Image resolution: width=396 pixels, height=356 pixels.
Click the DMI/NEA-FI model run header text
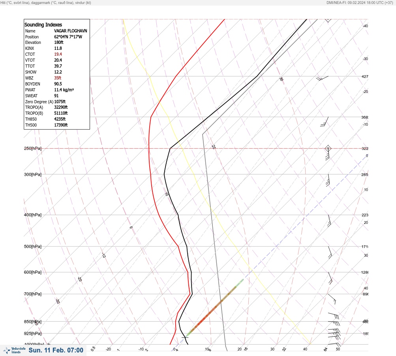pos(360,2)
